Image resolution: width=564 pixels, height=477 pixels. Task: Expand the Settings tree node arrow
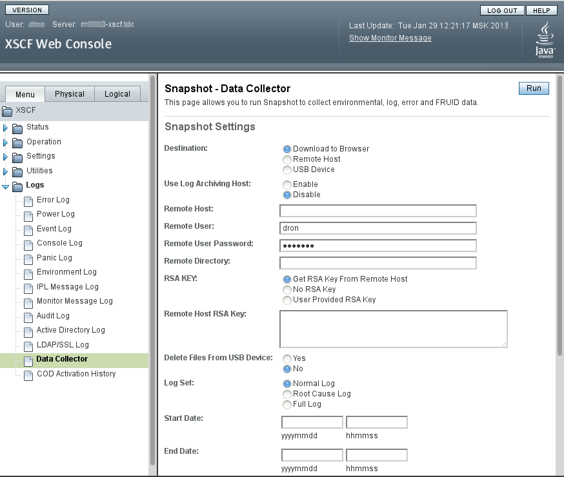5,157
